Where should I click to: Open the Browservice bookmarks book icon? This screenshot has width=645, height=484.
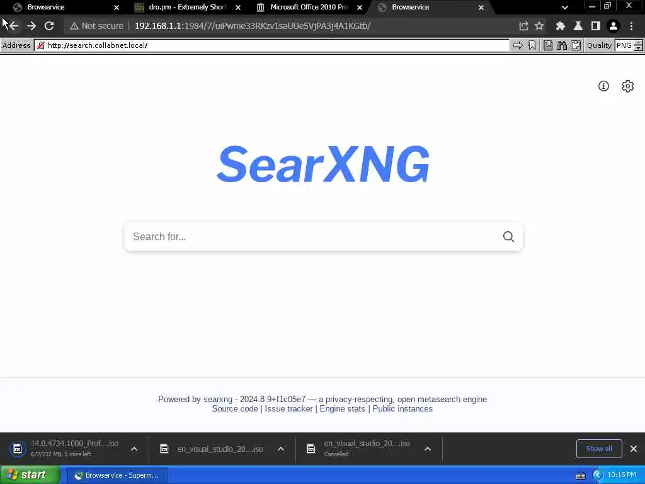[548, 45]
